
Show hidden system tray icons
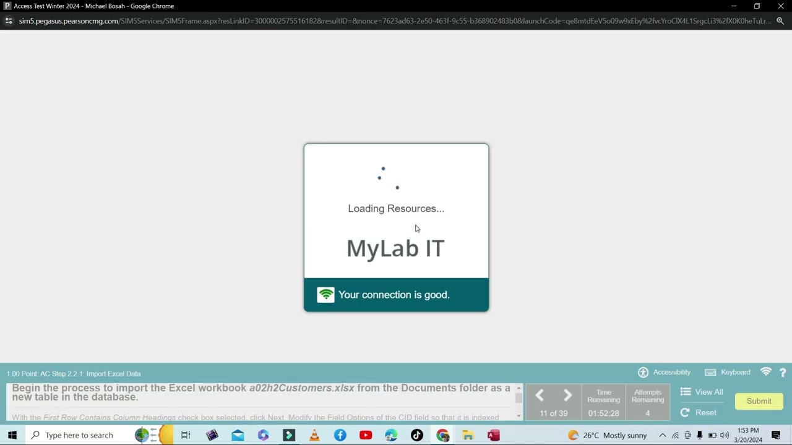pos(662,435)
